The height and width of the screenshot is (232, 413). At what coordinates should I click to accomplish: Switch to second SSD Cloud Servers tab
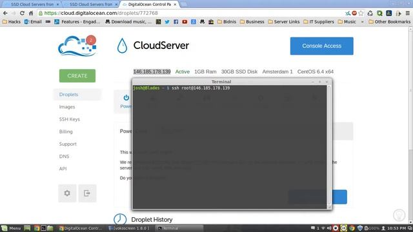(91, 5)
